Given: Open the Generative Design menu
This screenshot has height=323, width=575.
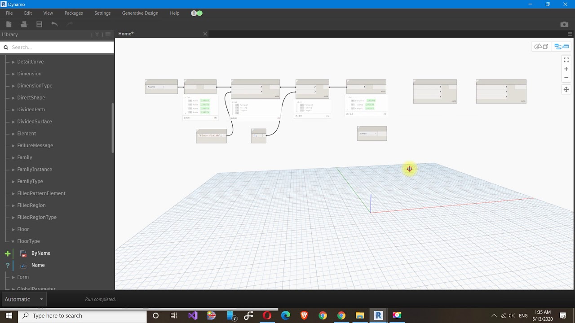Looking at the screenshot, I should point(140,13).
